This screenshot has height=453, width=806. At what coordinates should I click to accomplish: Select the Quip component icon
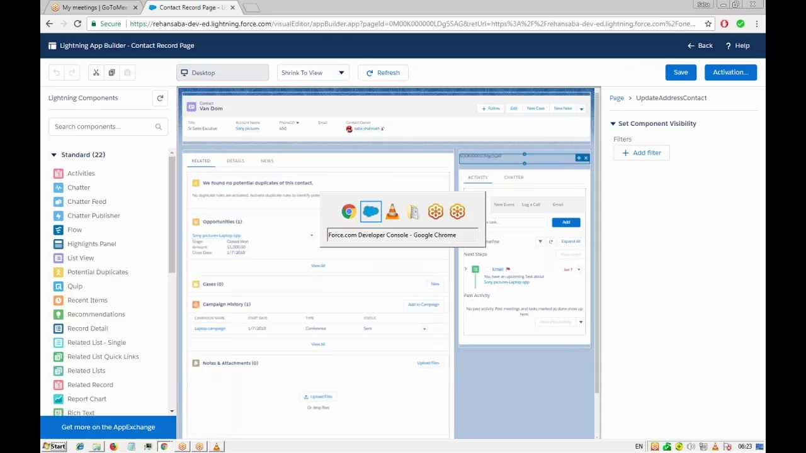pyautogui.click(x=59, y=286)
